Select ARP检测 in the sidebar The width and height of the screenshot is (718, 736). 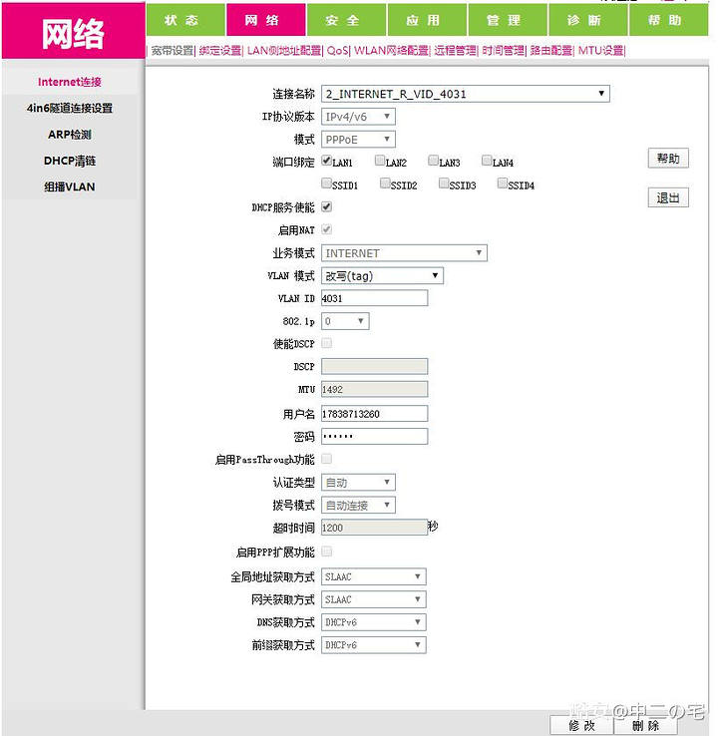point(70,135)
